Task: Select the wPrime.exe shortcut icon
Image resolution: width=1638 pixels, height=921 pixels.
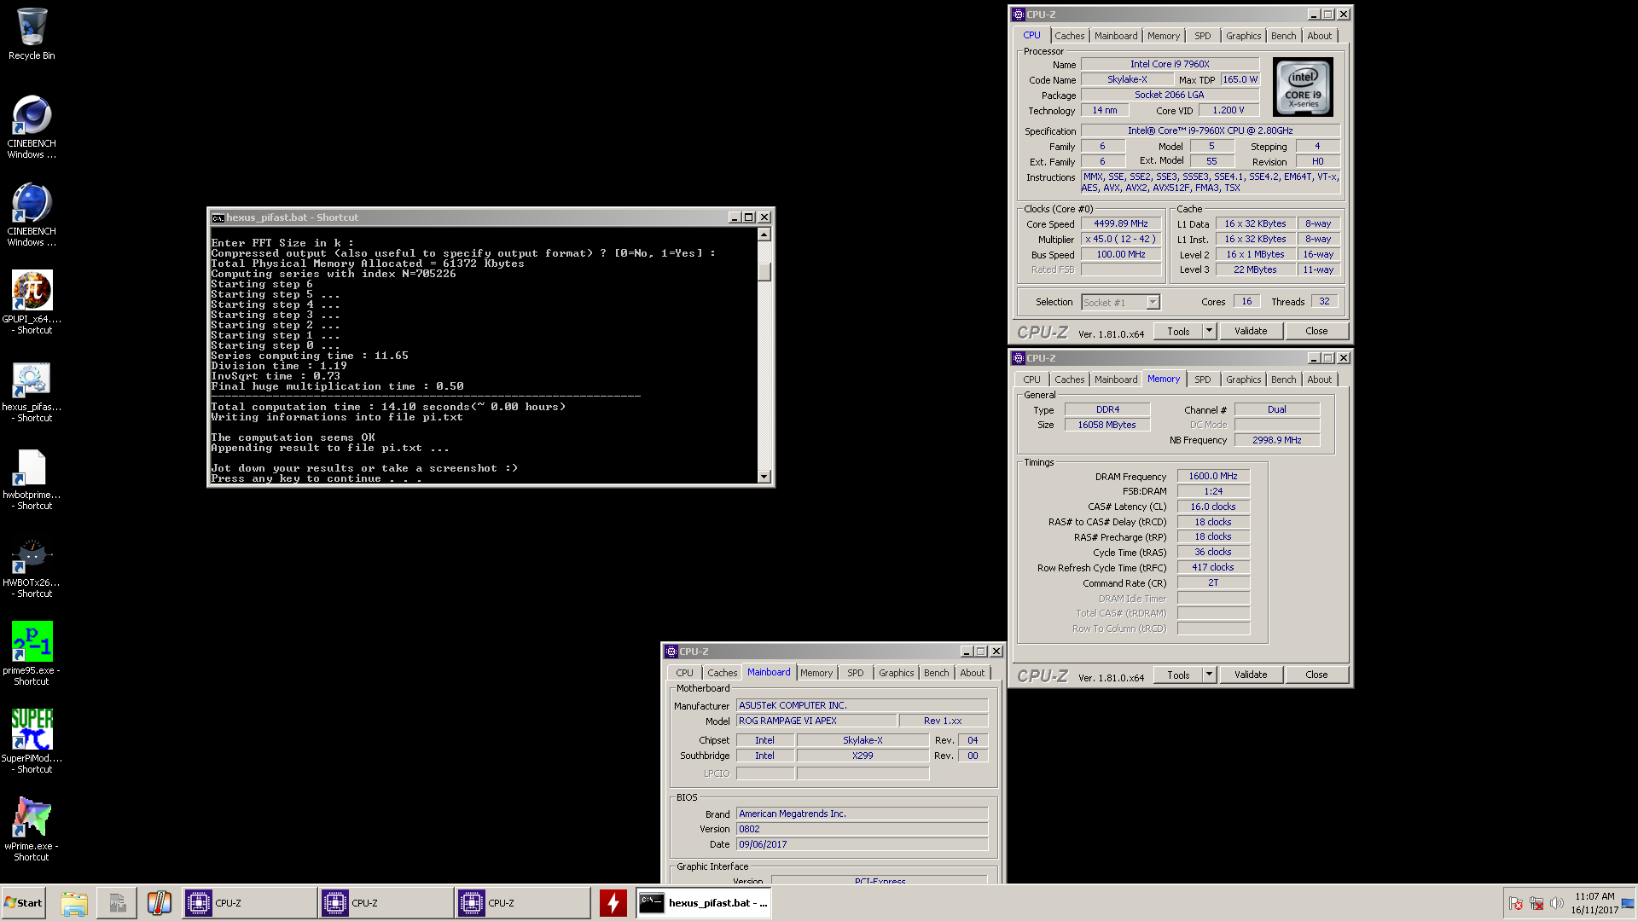Action: click(32, 829)
